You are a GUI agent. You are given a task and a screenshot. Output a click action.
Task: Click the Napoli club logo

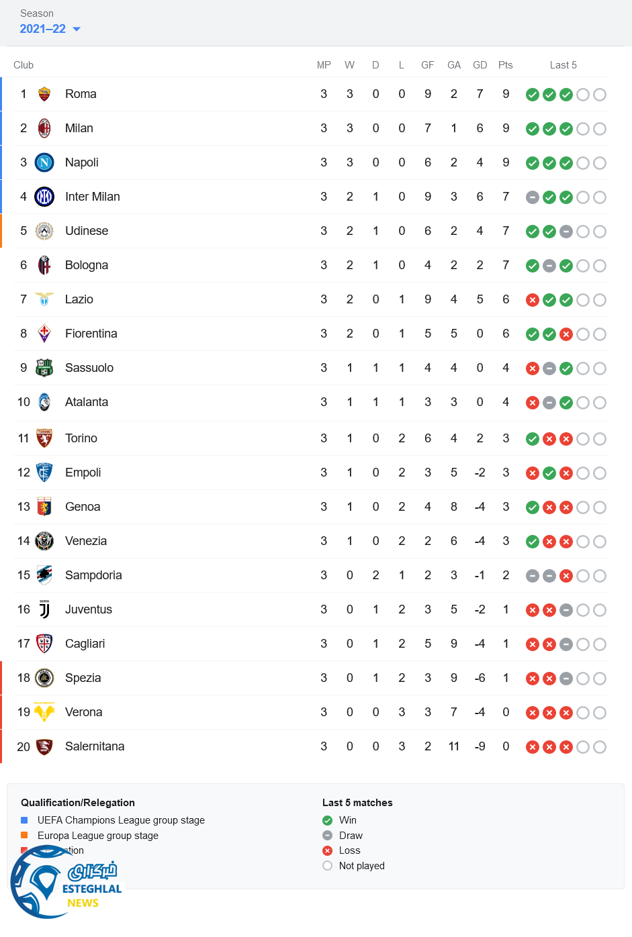(44, 162)
